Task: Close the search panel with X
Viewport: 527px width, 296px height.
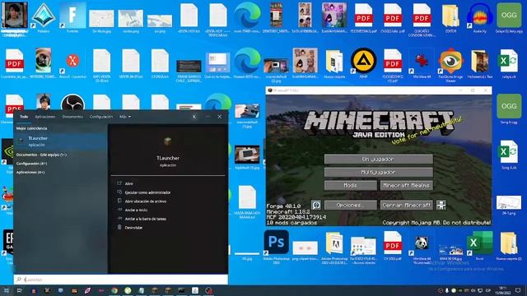Action: point(220,117)
